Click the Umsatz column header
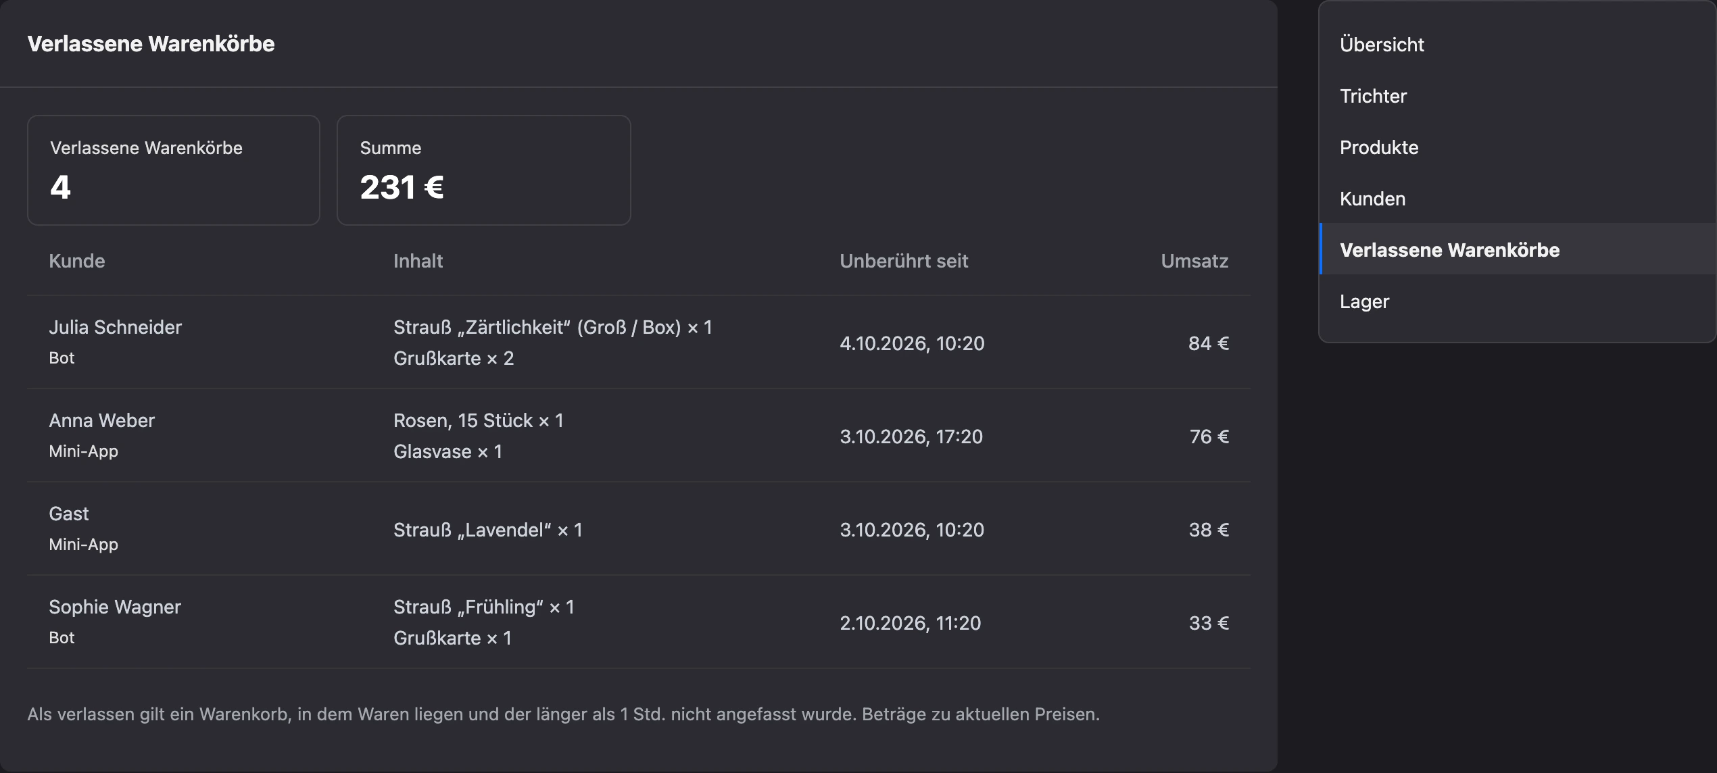This screenshot has height=773, width=1717. 1194,261
